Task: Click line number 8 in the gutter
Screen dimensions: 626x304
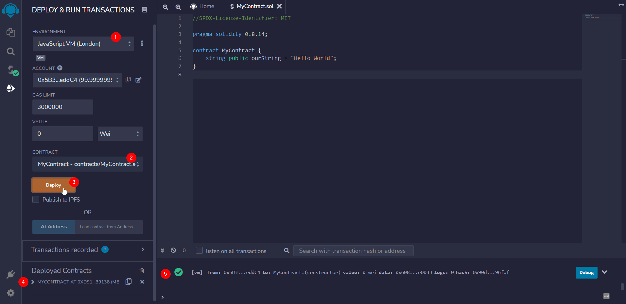Action: pyautogui.click(x=180, y=74)
